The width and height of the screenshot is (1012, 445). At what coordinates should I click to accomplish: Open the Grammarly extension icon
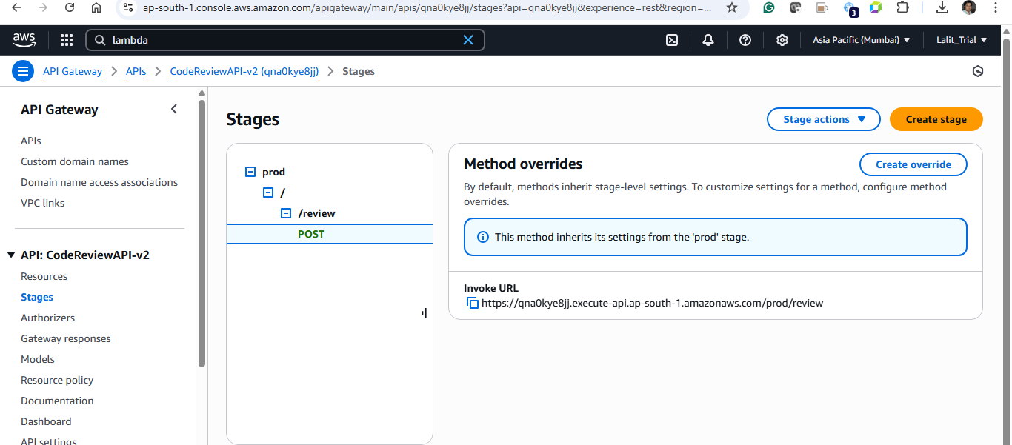[x=769, y=7]
